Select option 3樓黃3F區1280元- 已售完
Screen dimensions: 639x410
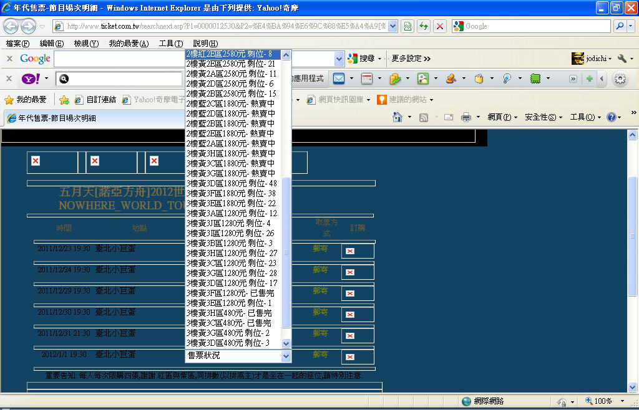(x=233, y=293)
